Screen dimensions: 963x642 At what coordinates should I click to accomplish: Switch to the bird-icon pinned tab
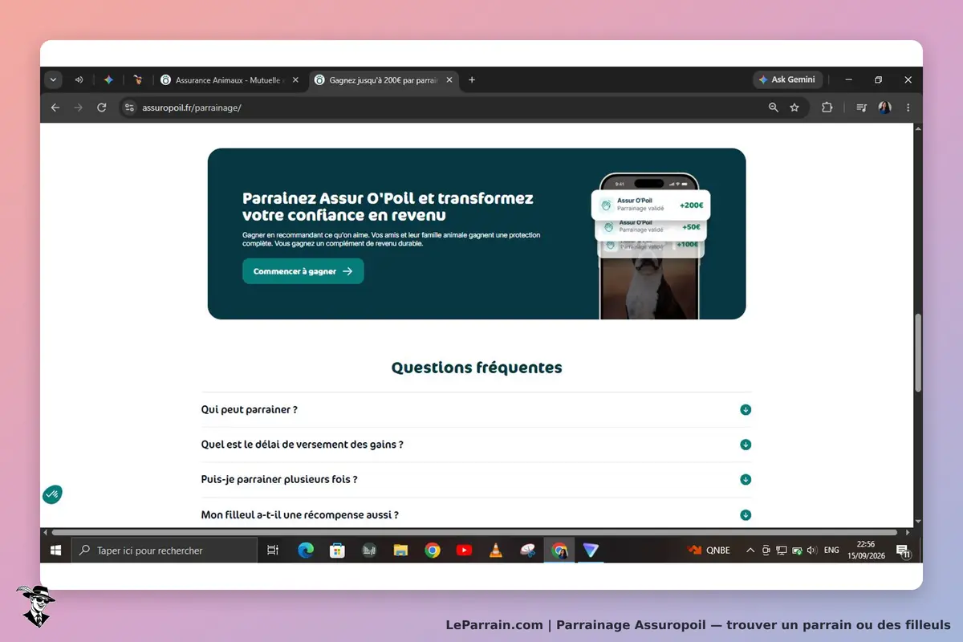tap(138, 80)
